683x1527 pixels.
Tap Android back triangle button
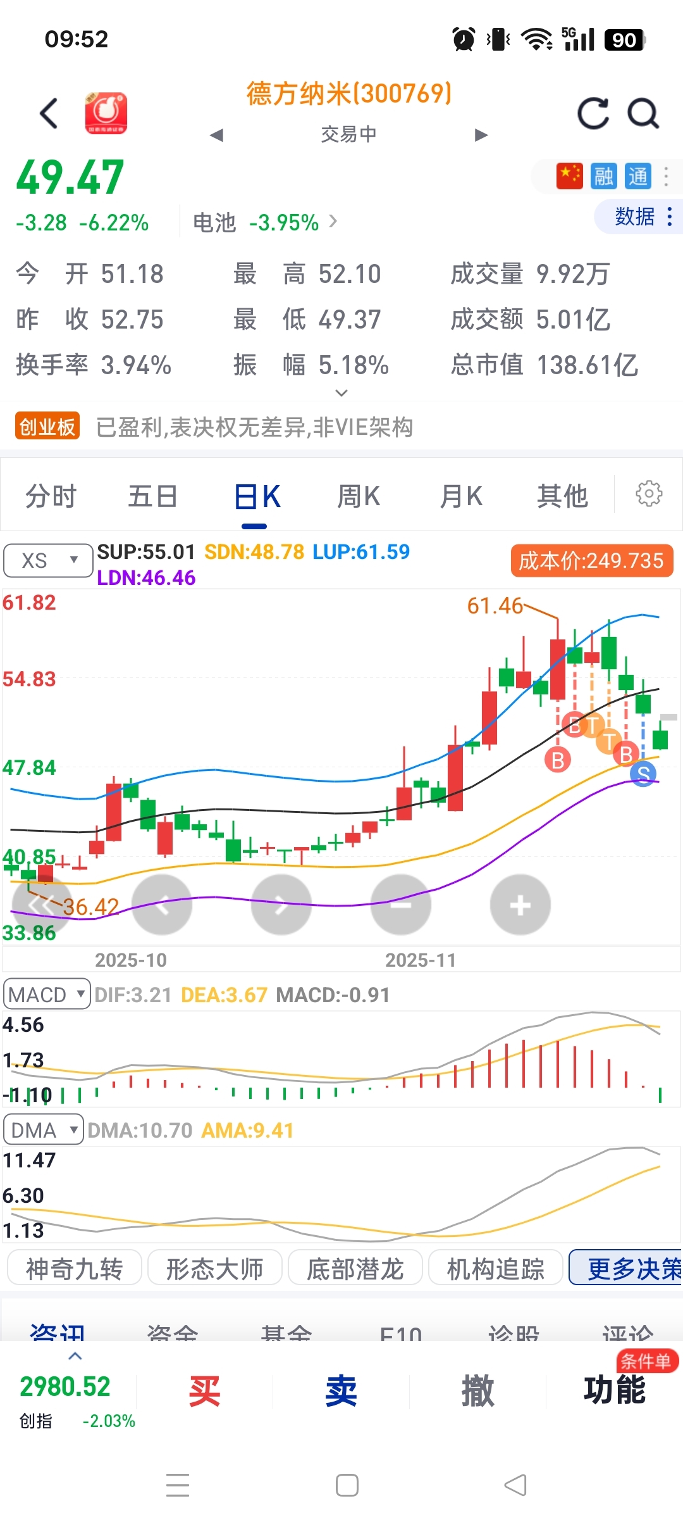pos(515,1485)
